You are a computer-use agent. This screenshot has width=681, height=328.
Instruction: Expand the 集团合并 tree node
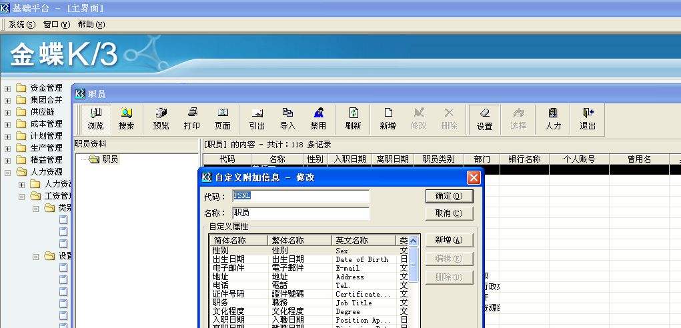[x=7, y=101]
